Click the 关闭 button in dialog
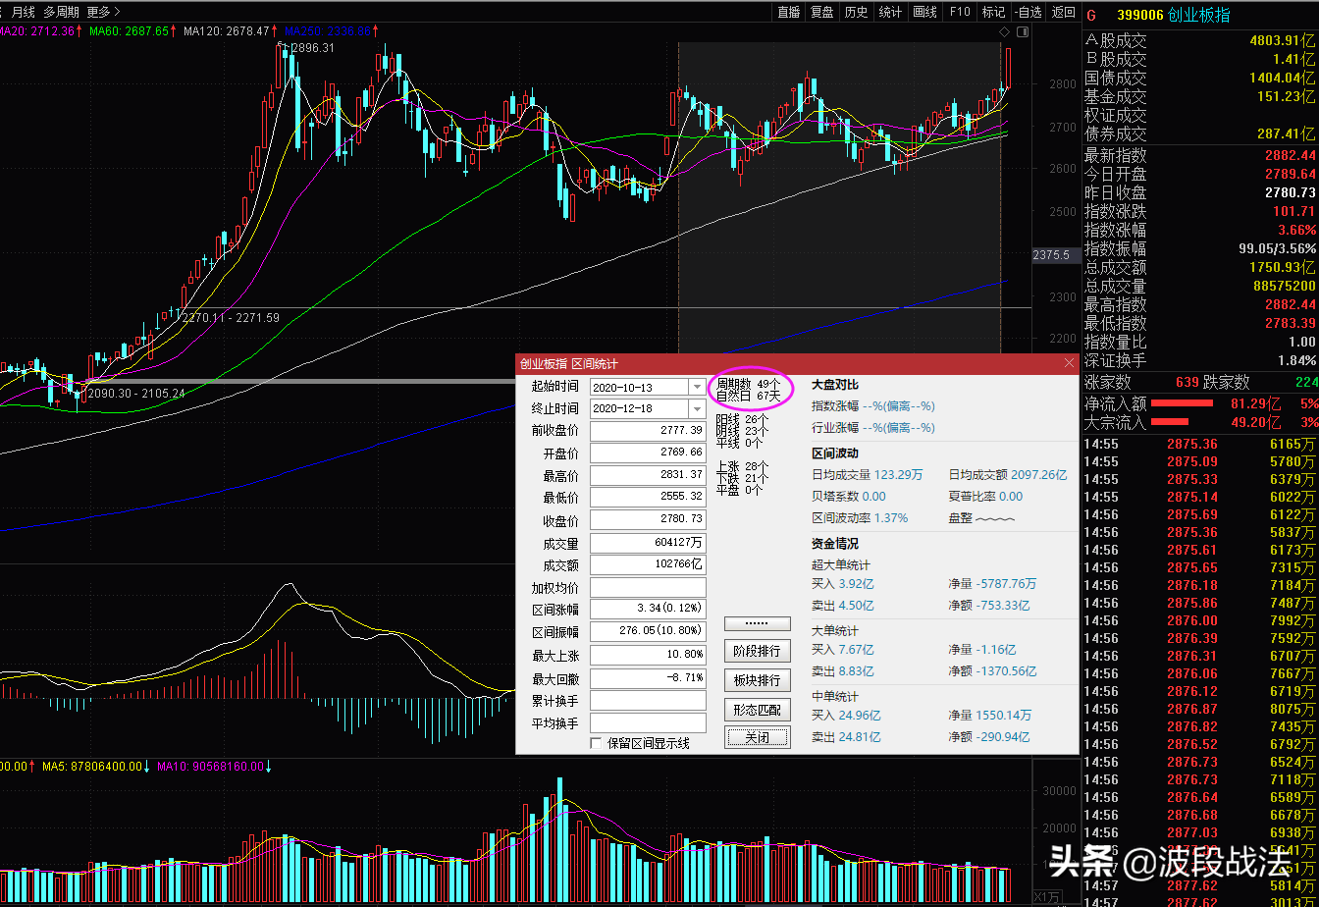 click(758, 737)
